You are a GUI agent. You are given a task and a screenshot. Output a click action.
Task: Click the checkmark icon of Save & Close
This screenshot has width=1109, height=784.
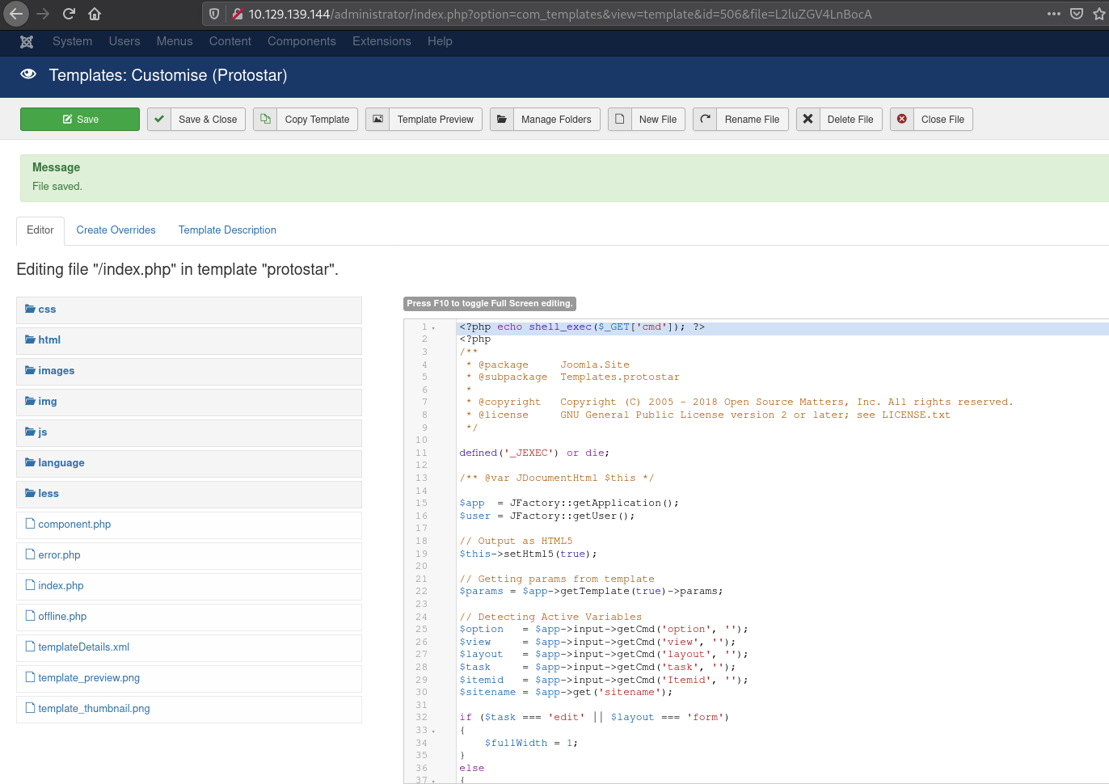(159, 119)
